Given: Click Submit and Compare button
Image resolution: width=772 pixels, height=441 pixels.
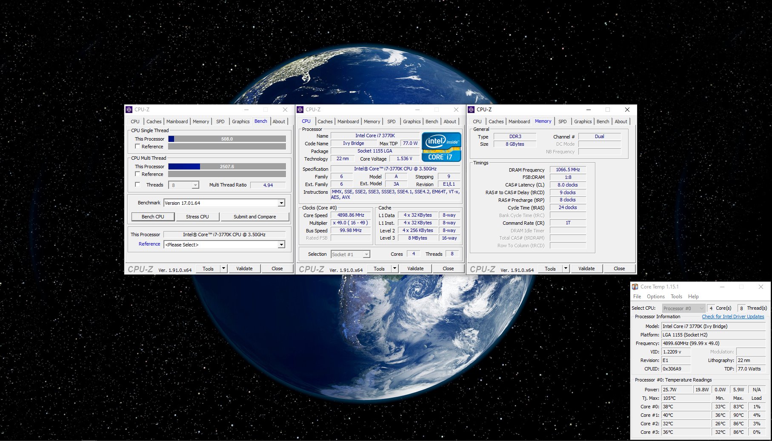Looking at the screenshot, I should coord(254,217).
